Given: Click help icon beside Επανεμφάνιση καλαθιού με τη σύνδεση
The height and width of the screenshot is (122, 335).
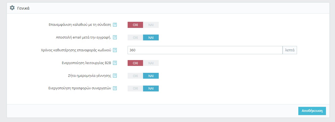Looking at the screenshot, I should [115, 25].
